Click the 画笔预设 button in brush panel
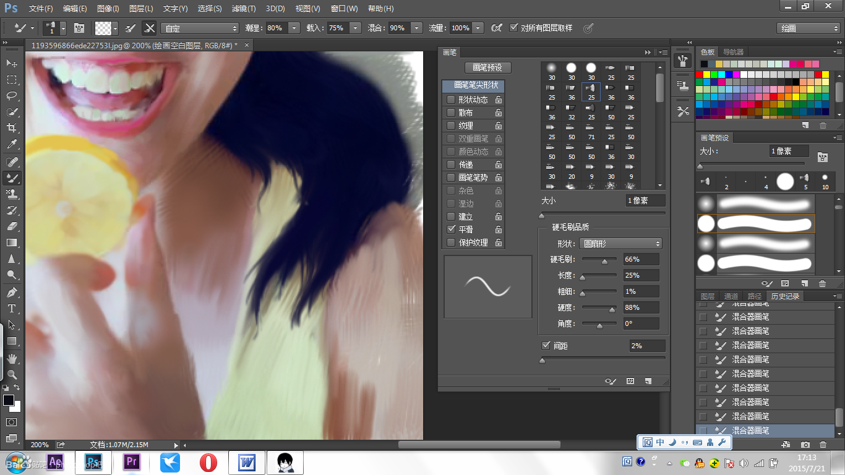 coord(487,67)
